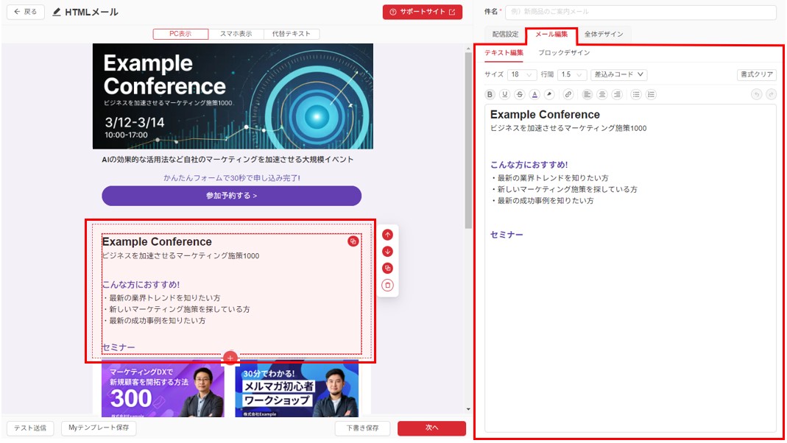
Task: Click 最新の業界トレンドを知りたい方 line in editor
Action: click(550, 178)
